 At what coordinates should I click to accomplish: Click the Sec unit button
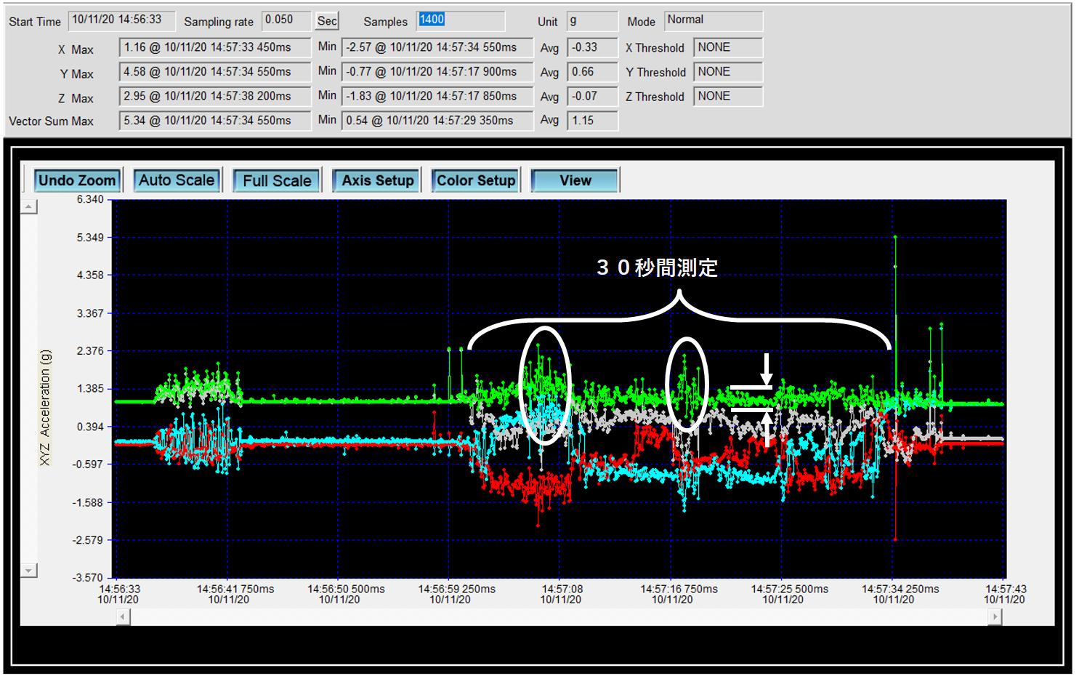point(327,21)
